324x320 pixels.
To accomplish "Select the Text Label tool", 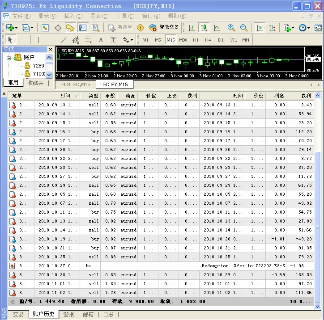I will pyautogui.click(x=113, y=40).
